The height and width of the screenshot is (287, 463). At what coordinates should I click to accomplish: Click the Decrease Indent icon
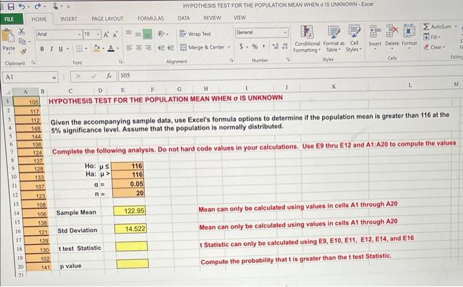pyautogui.click(x=161, y=48)
